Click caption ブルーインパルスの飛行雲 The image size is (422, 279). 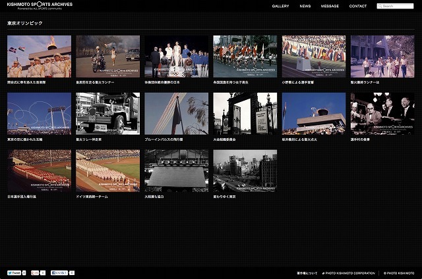coord(164,139)
